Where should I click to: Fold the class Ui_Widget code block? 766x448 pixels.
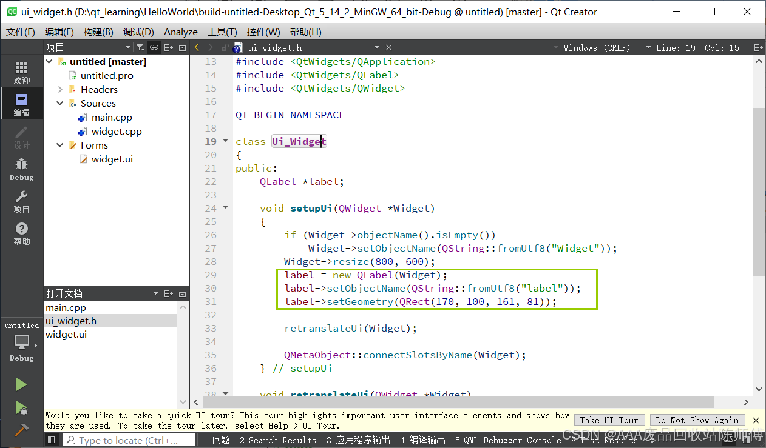[x=226, y=141]
